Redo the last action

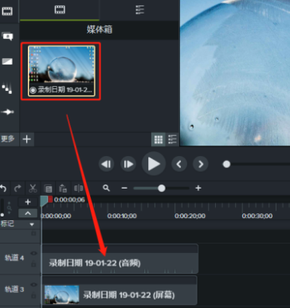point(18,189)
